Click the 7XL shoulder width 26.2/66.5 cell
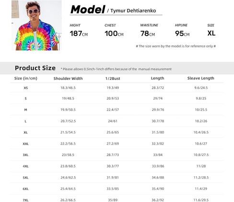Screen dimensions: 234x202 [68, 200]
